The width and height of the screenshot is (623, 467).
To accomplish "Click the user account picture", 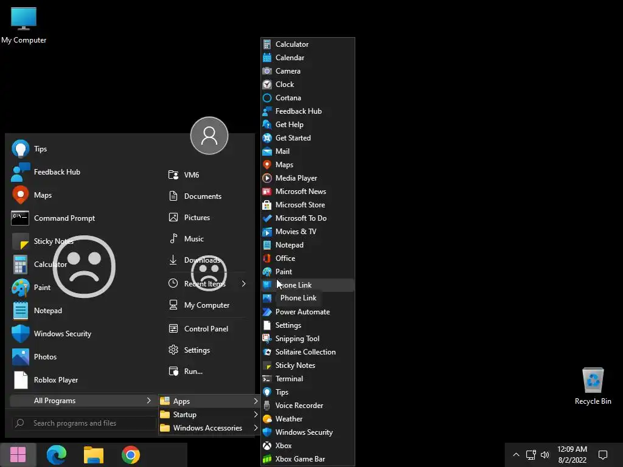I will click(209, 136).
